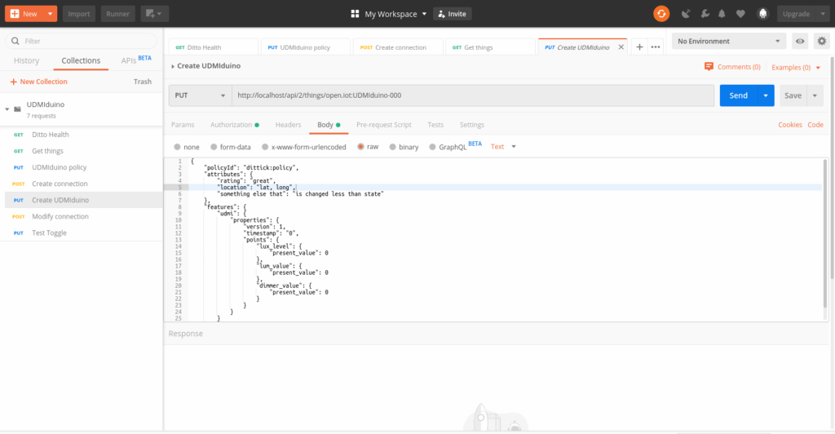835x434 pixels.
Task: Open the notifications bell
Action: [722, 14]
